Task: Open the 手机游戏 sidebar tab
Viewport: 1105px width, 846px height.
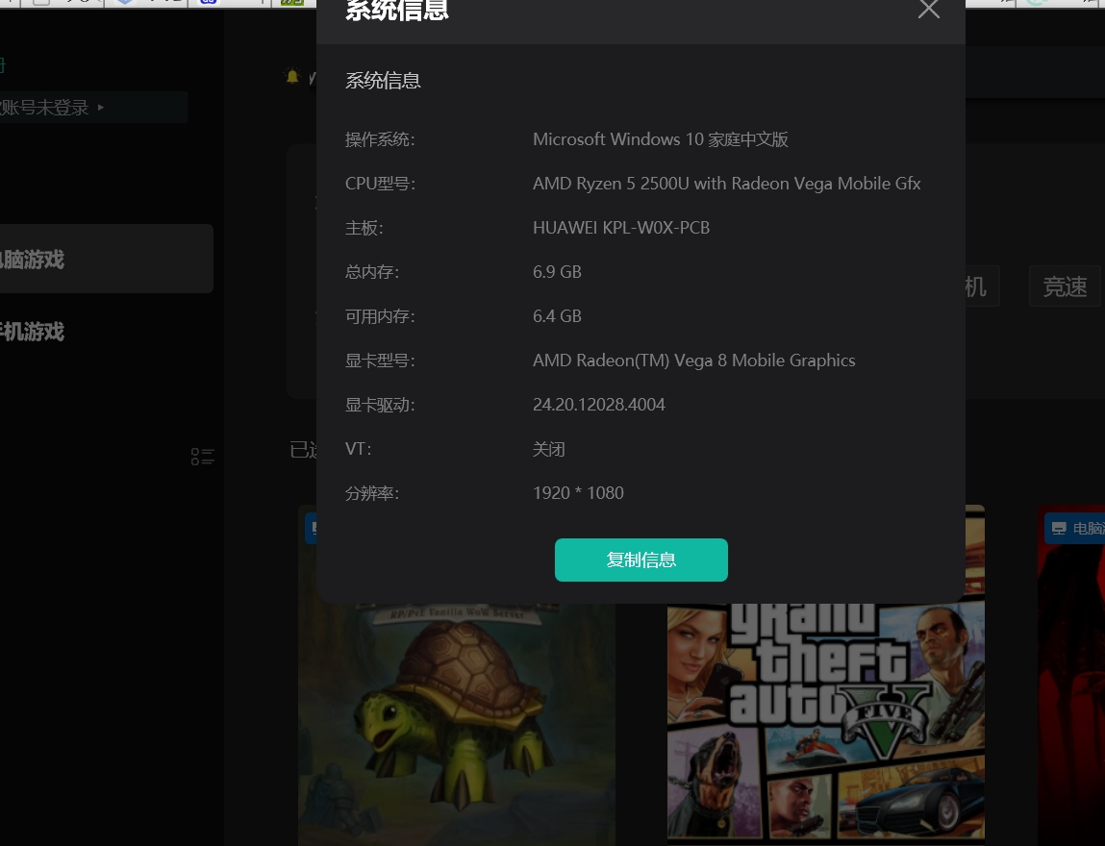Action: click(33, 332)
